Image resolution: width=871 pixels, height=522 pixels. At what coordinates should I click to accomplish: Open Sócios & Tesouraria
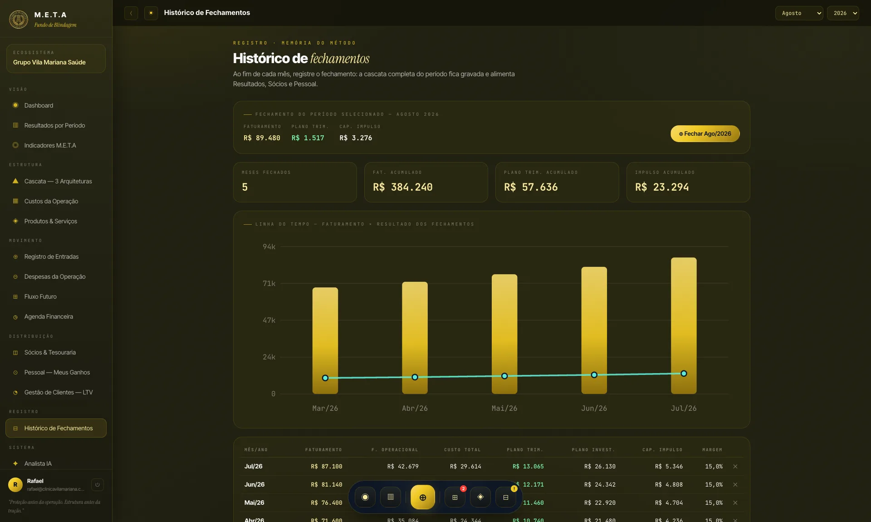click(x=56, y=352)
